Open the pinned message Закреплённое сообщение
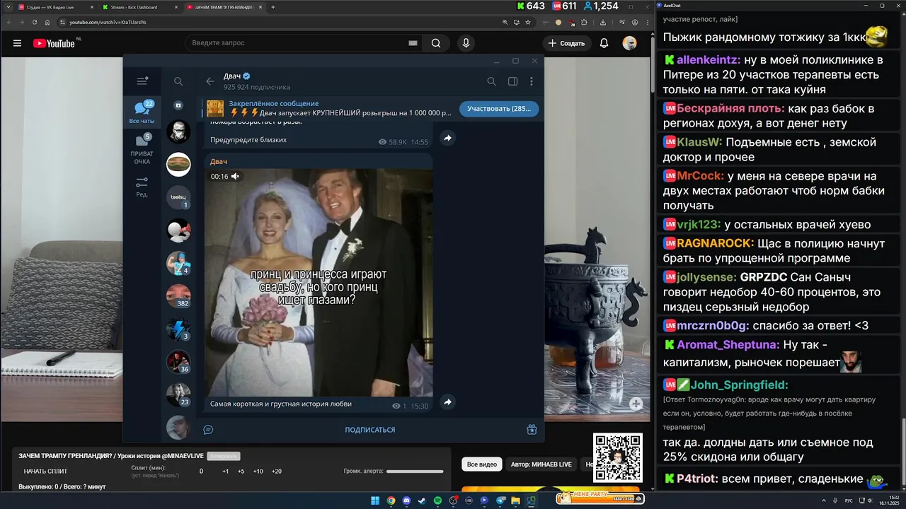The width and height of the screenshot is (906, 509). [x=328, y=108]
